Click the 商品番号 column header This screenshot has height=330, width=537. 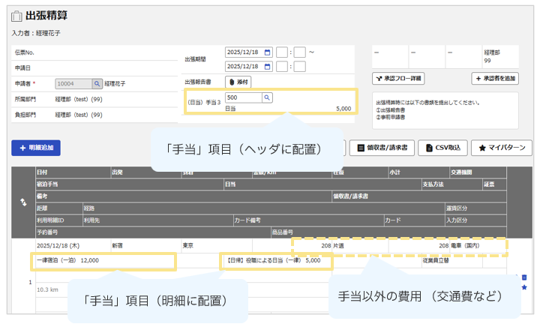tap(388, 232)
